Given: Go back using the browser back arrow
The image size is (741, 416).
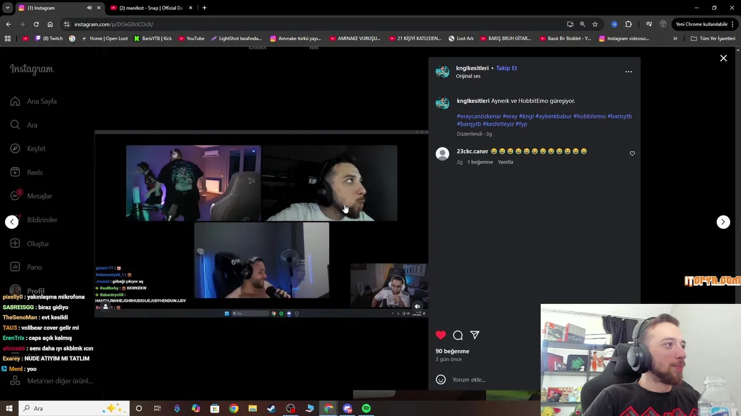Looking at the screenshot, I should (8, 24).
